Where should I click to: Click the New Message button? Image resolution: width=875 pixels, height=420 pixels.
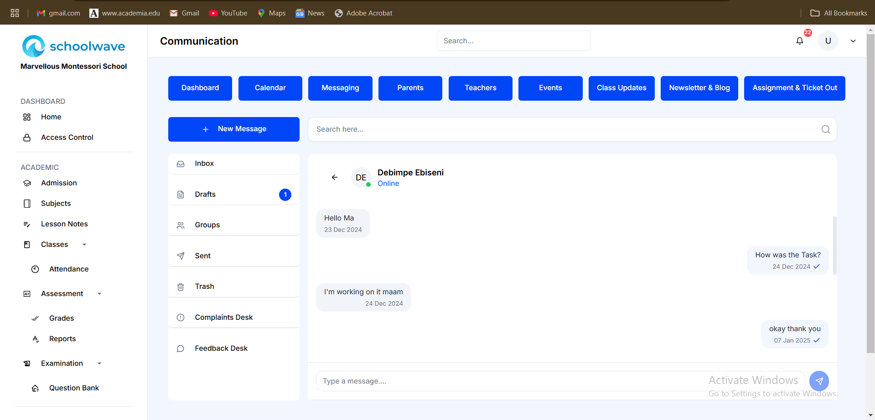pos(234,129)
